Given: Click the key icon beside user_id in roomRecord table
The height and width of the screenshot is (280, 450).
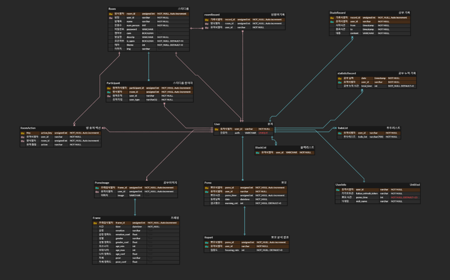Looking at the screenshot, I should pos(207,28).
